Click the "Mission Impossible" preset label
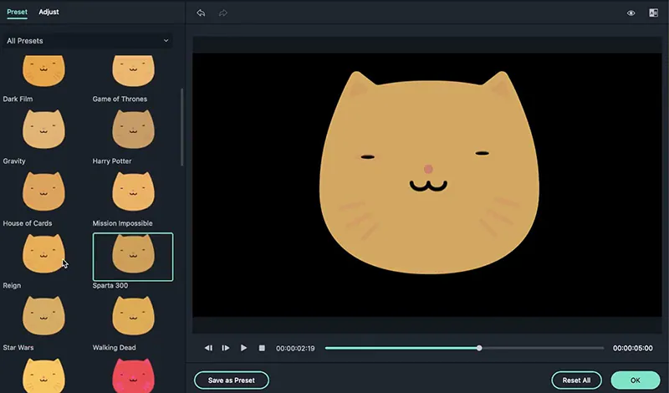The image size is (669, 393). [x=122, y=223]
